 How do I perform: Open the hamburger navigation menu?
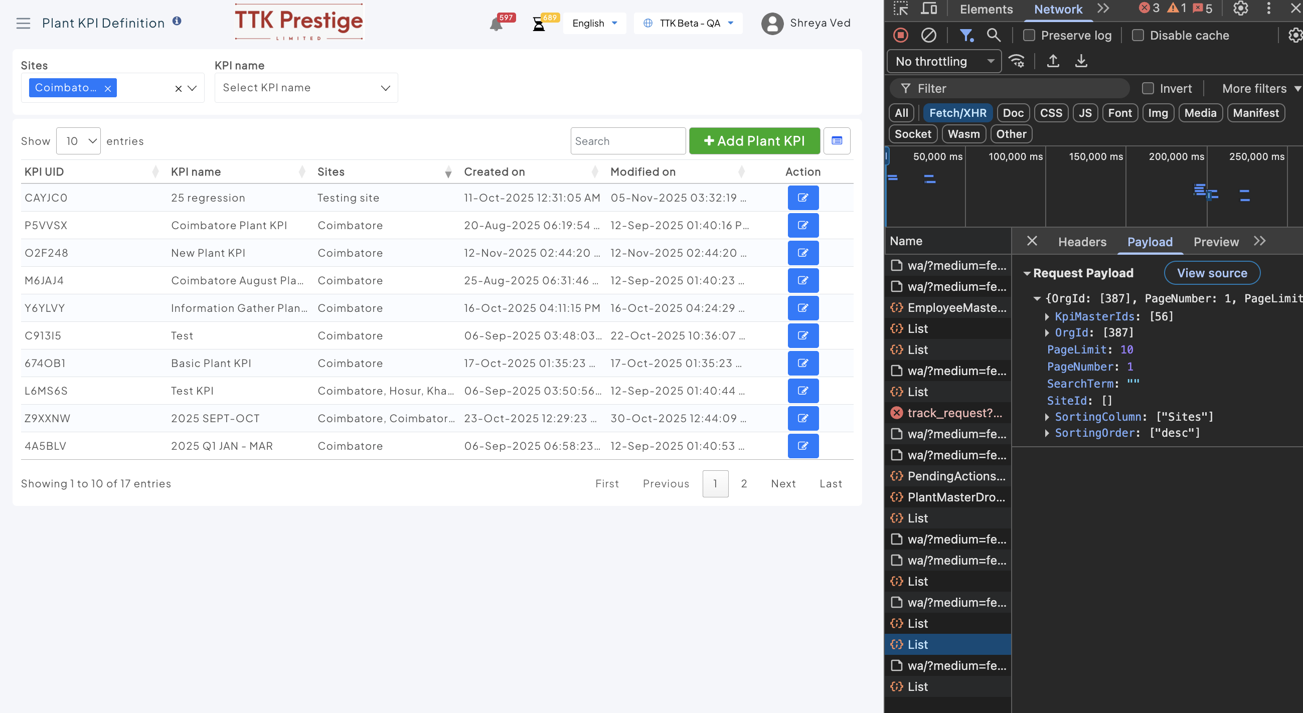[23, 23]
